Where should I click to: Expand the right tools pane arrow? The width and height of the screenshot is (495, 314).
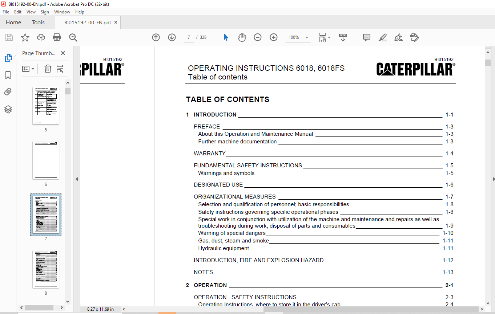coord(493,179)
